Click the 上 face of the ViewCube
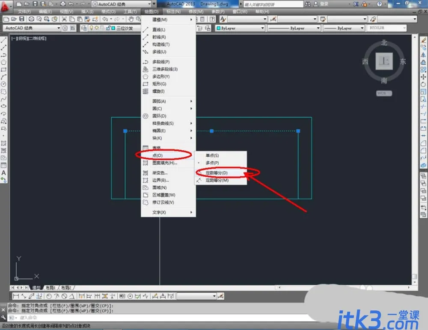Viewport: 428px width, 330px height. pyautogui.click(x=384, y=61)
